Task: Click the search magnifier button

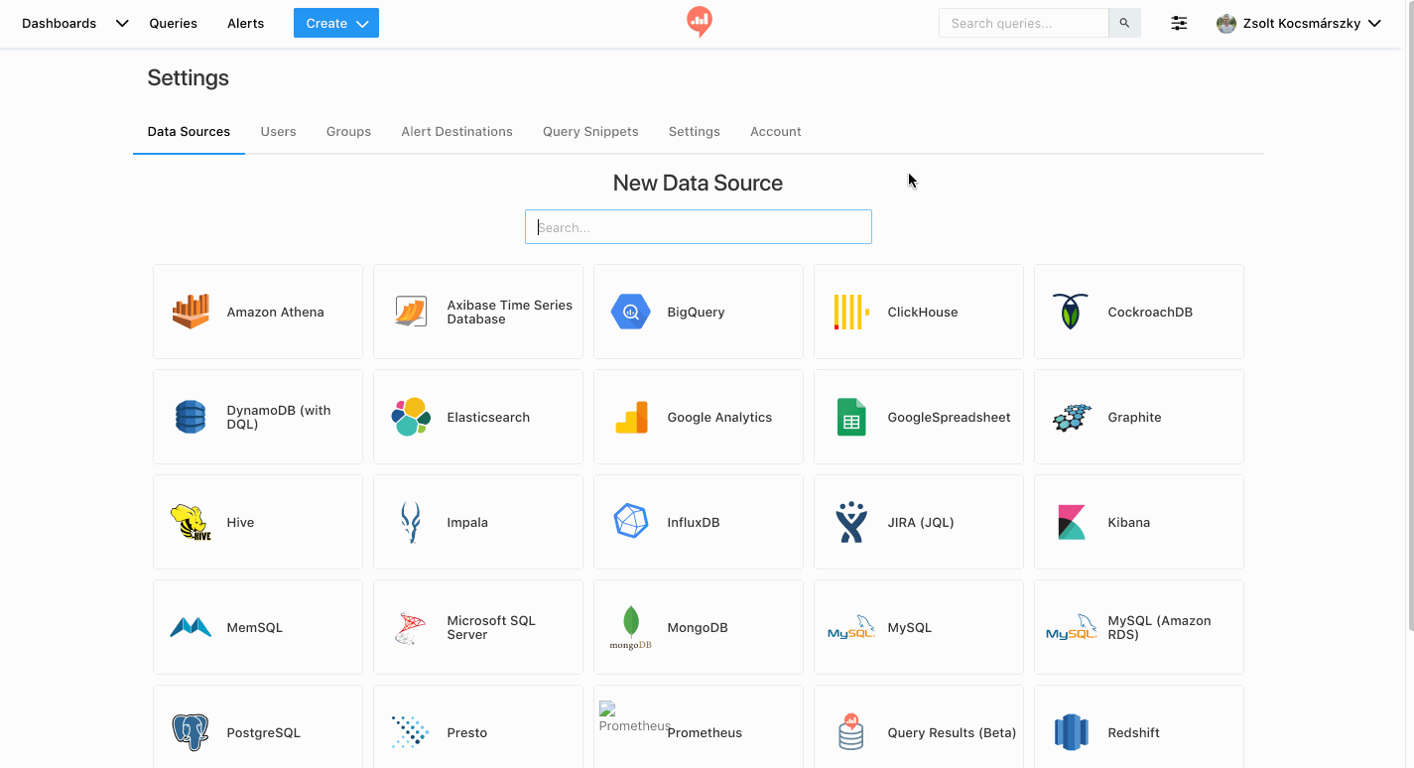Action: click(x=1124, y=23)
